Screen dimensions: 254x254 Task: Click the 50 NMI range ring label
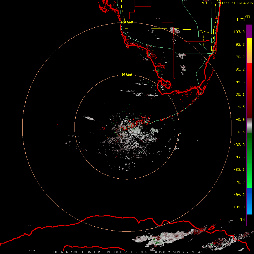click(x=127, y=75)
